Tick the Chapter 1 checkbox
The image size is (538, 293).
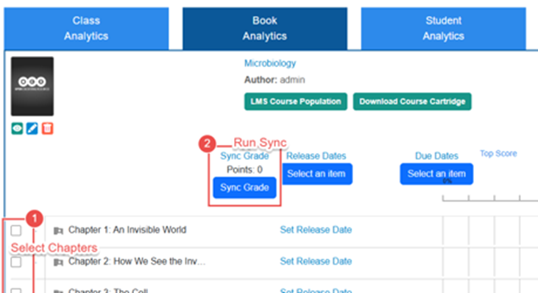tap(15, 230)
